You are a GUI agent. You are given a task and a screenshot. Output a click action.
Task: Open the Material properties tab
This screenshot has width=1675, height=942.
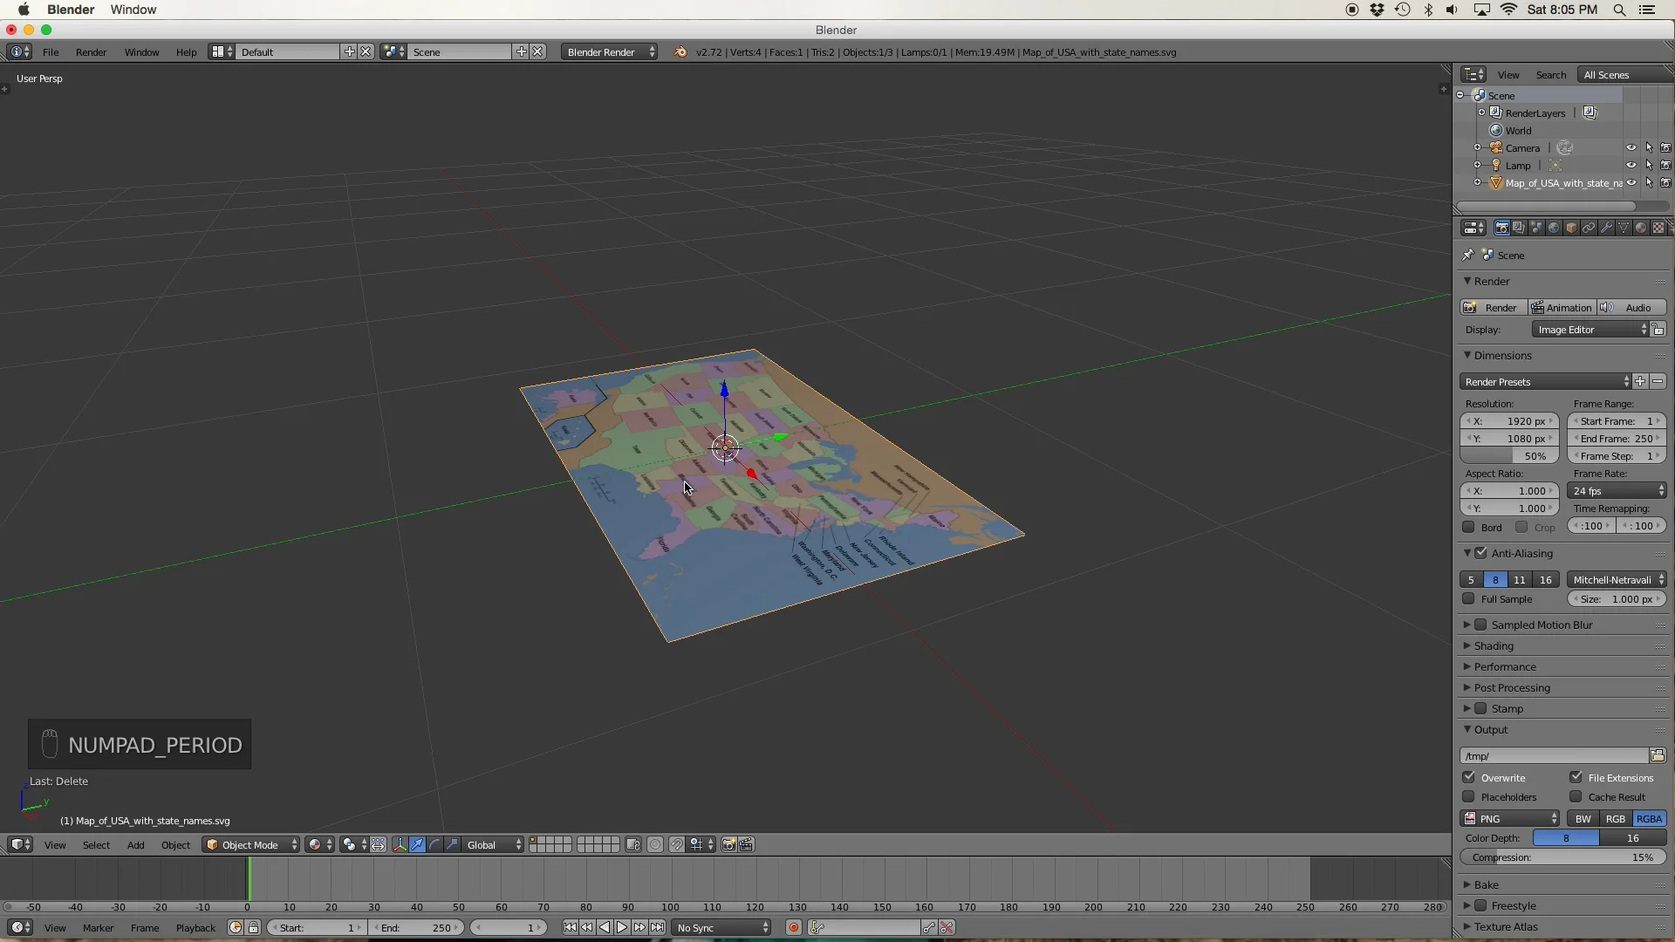(x=1641, y=228)
